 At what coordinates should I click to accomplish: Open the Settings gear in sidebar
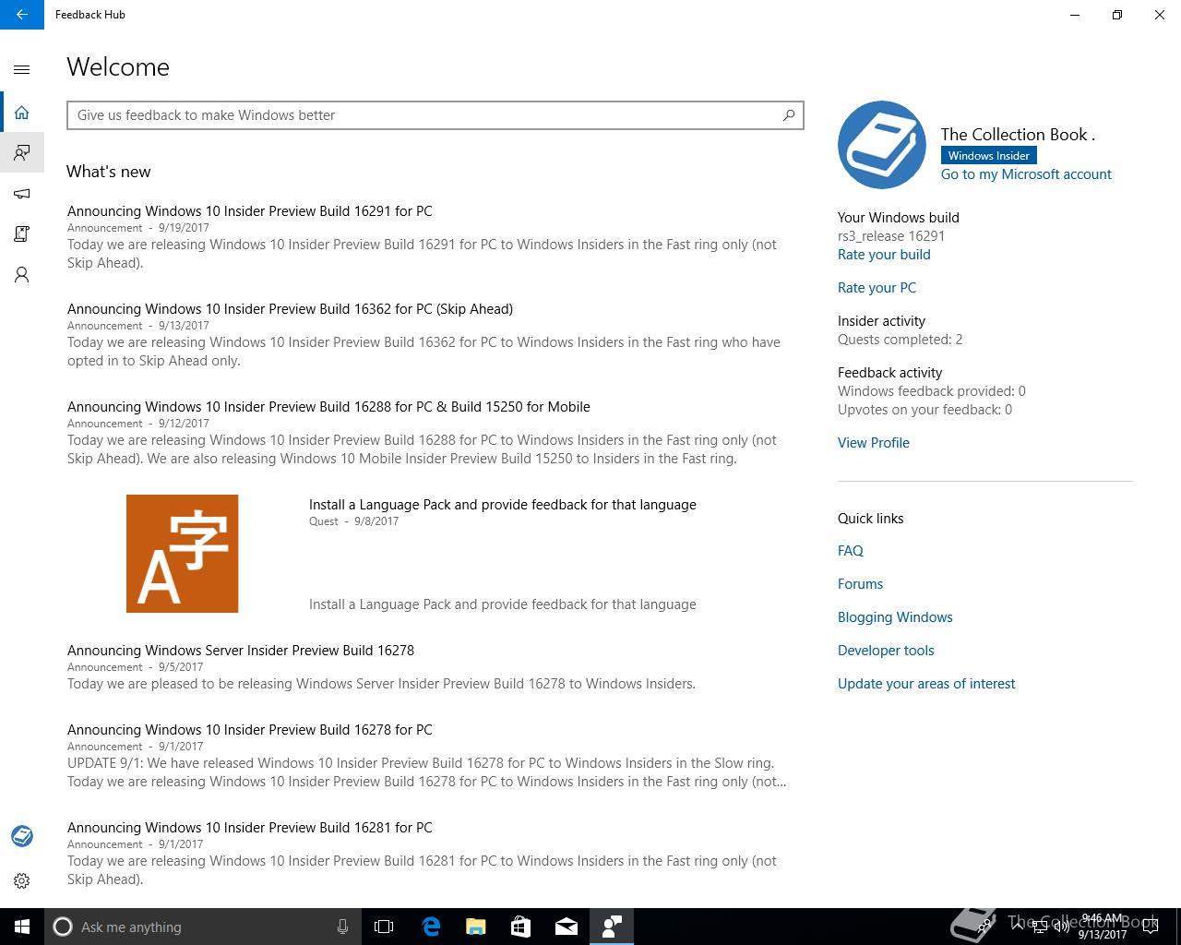pyautogui.click(x=22, y=881)
